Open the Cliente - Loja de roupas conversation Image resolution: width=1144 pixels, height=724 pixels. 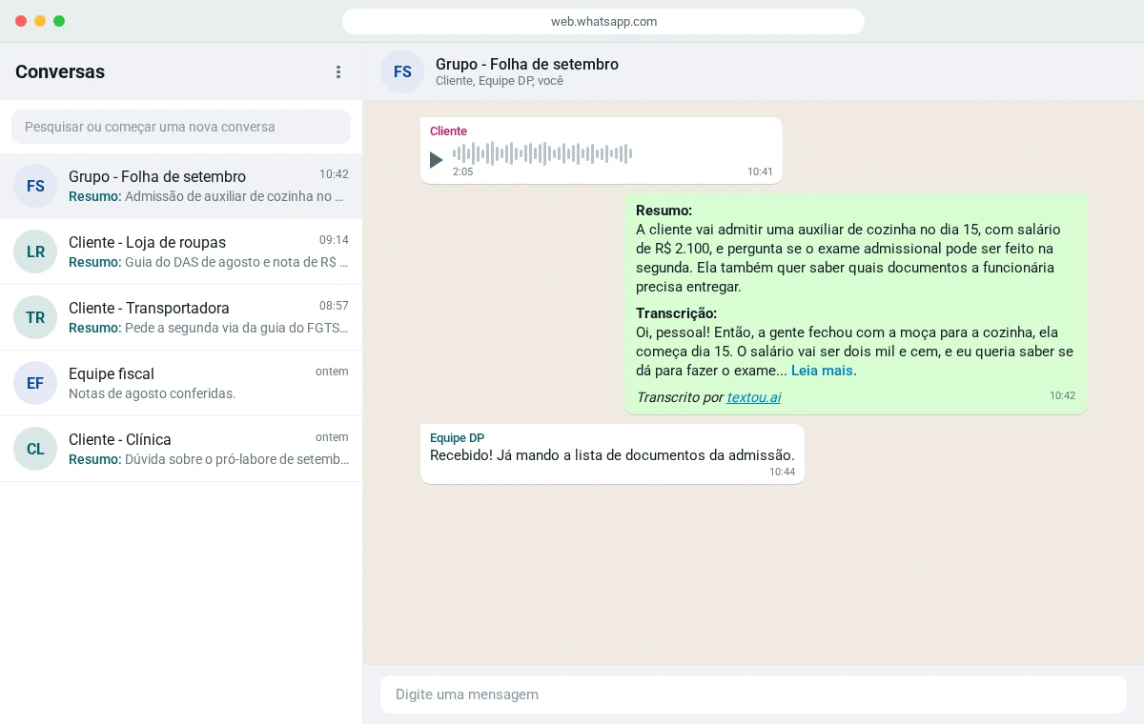(181, 251)
